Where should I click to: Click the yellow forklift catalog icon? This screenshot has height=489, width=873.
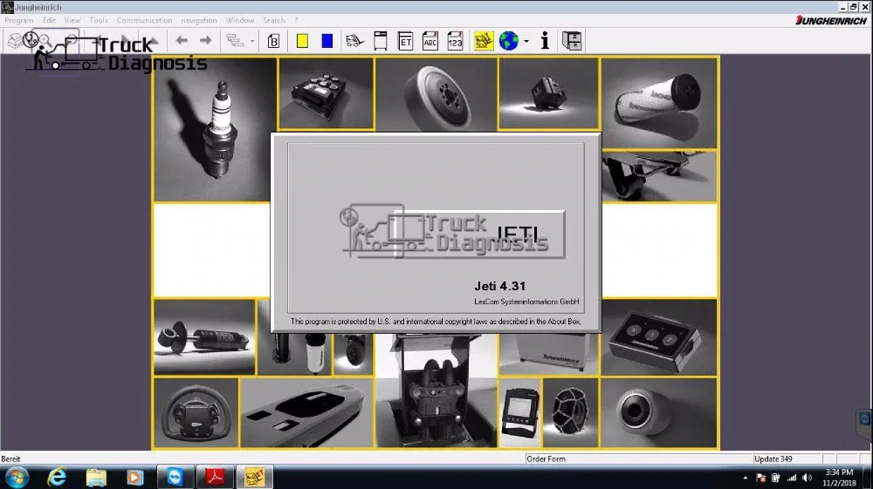tap(484, 41)
